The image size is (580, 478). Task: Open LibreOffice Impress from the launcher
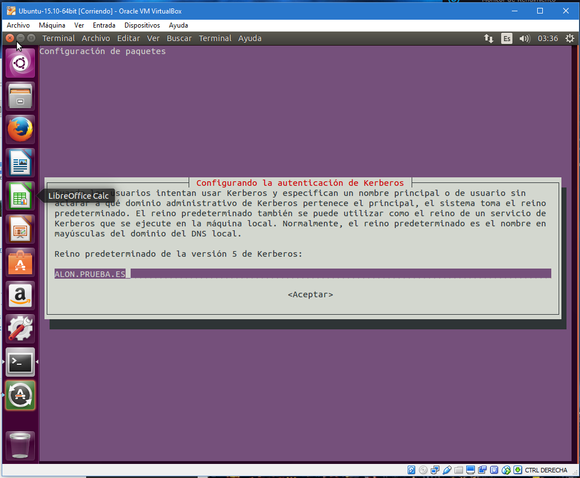pyautogui.click(x=20, y=229)
